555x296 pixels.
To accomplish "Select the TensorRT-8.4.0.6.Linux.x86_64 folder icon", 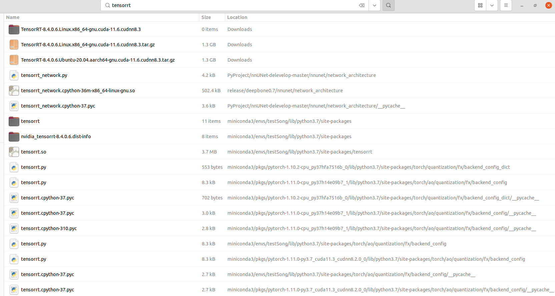I will coord(14,29).
